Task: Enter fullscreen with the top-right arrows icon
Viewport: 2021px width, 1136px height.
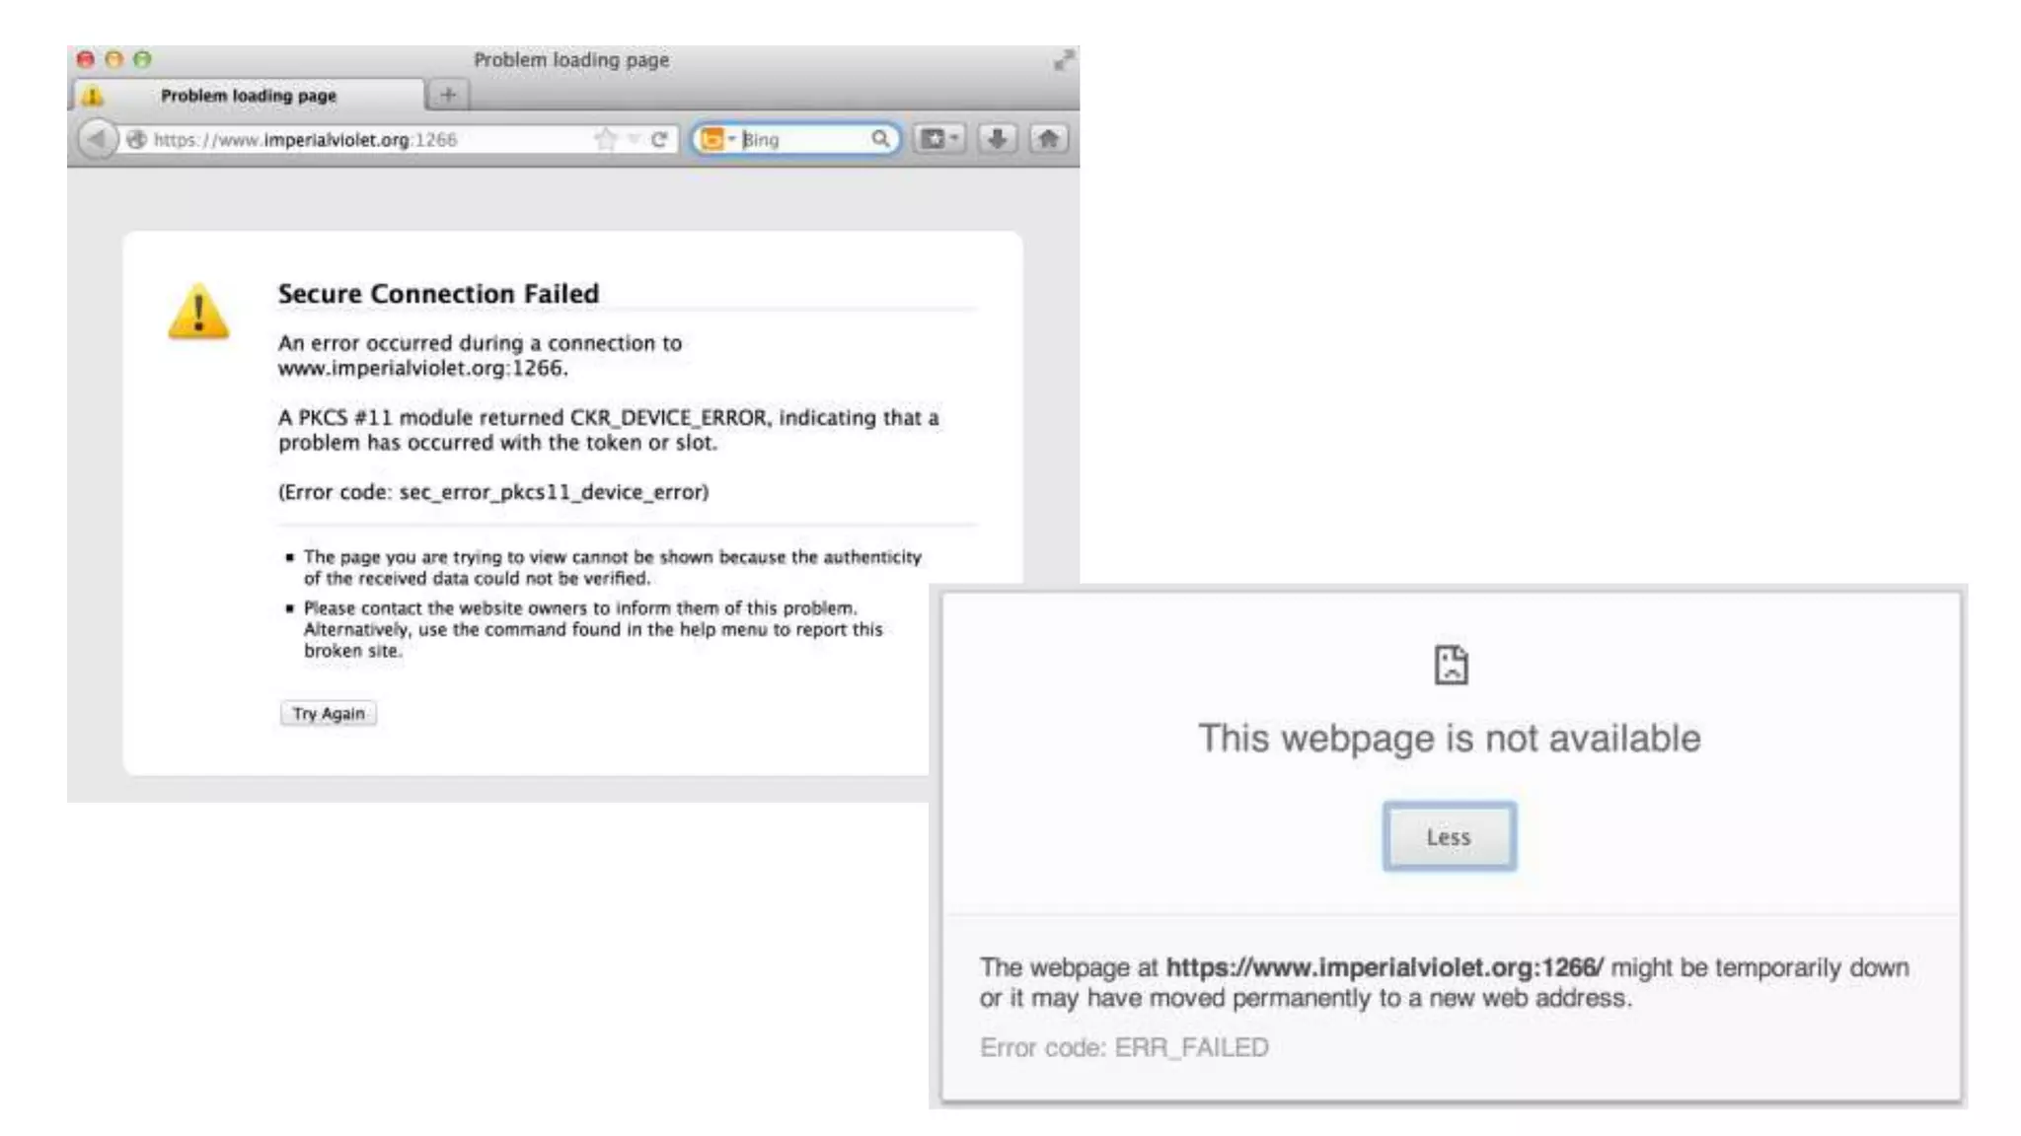Action: [x=1063, y=61]
